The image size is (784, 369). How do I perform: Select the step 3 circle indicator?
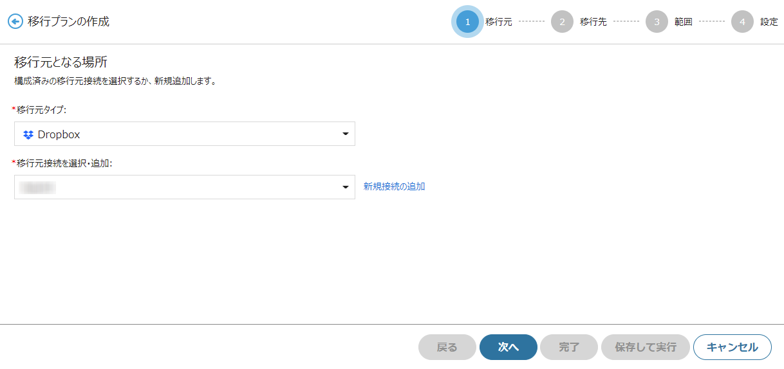[x=657, y=22]
